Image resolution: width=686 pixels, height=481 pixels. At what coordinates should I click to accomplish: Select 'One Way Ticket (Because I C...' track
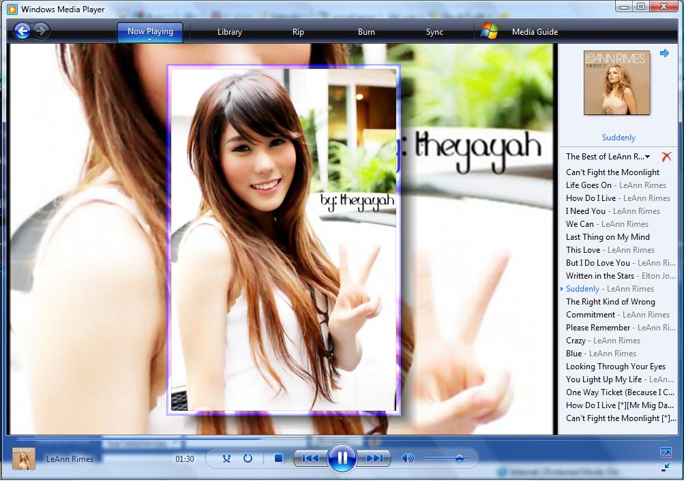619,392
